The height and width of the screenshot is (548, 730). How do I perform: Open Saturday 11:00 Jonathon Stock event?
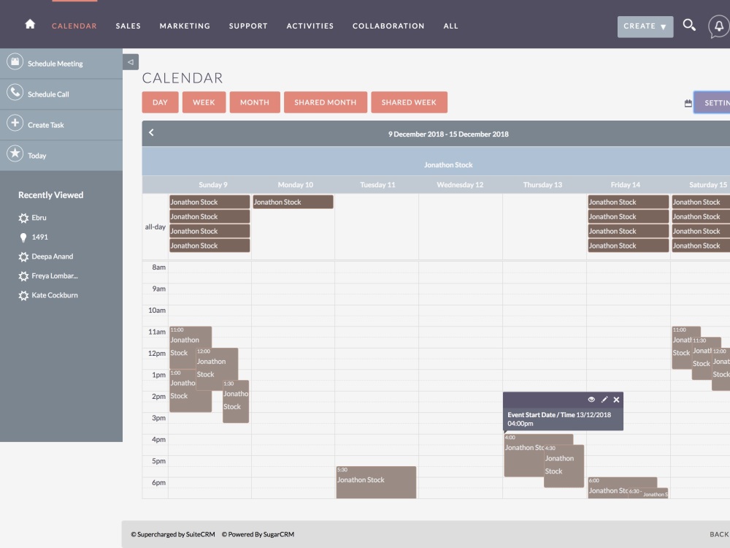pos(681,347)
